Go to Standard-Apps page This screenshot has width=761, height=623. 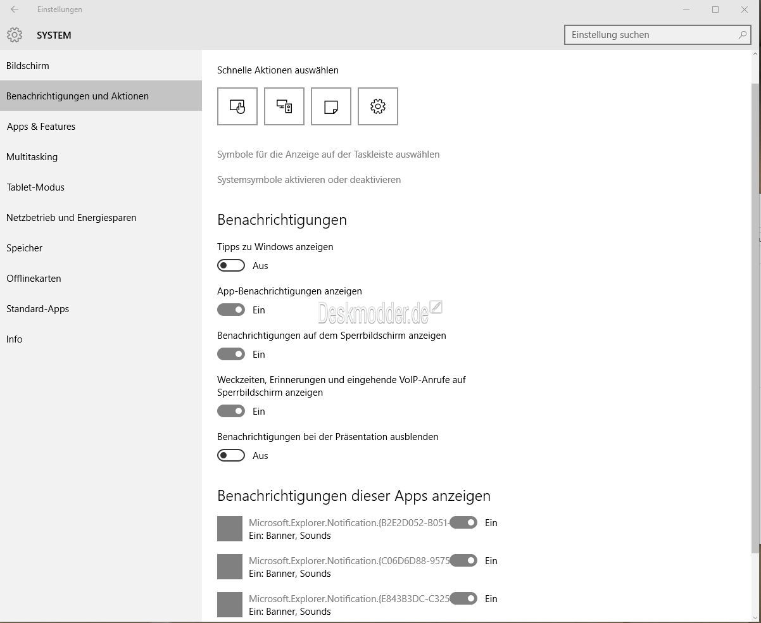point(101,308)
